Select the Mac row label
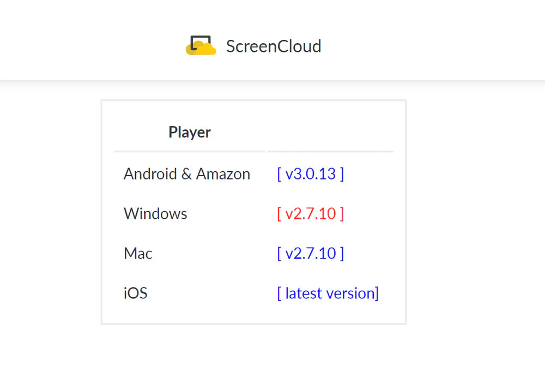 [x=138, y=253]
